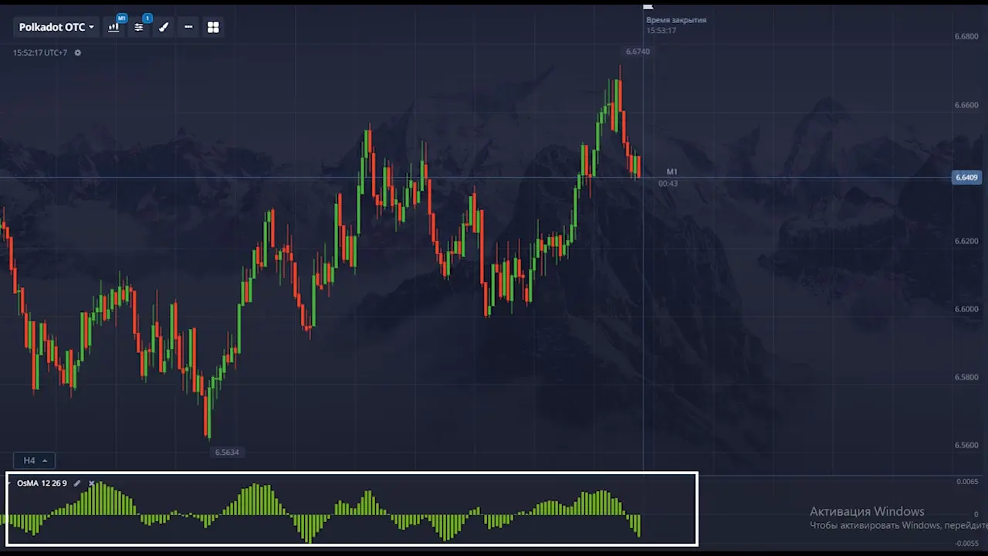Screen dimensions: 988x556
Task: Click the M1 indicator badge on chart icon
Action: 121,18
